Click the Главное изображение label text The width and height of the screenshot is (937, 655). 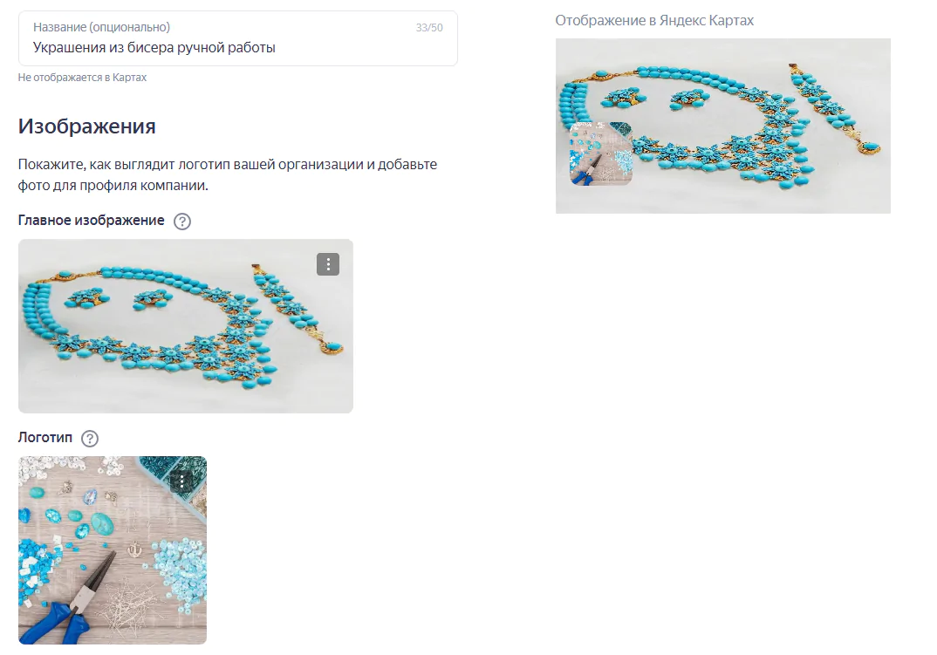[x=91, y=221]
